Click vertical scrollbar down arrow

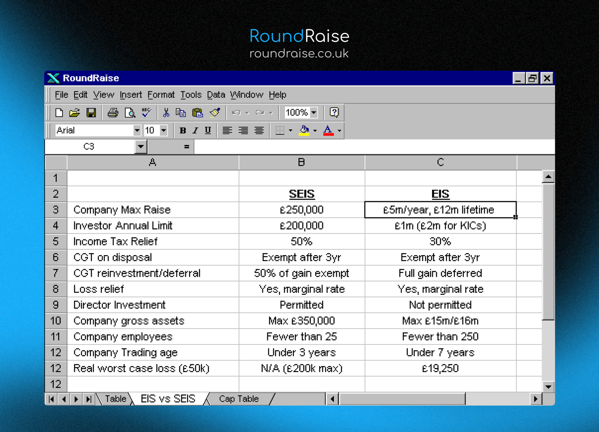pos(548,387)
